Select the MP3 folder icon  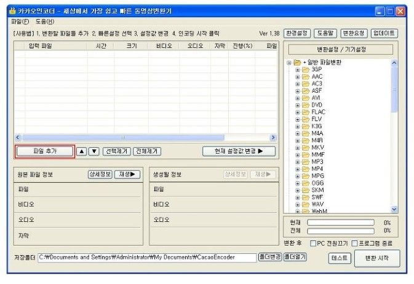click(306, 162)
